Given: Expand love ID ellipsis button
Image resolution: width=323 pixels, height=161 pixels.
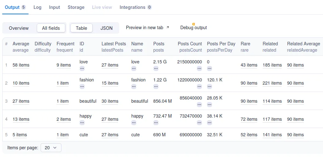Looking at the screenshot, I should tap(82, 68).
